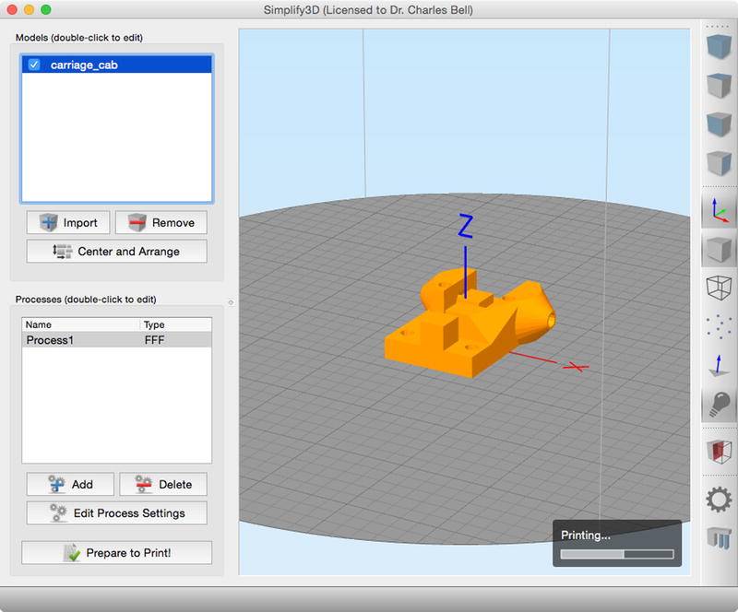The height and width of the screenshot is (612, 738).
Task: Select Process1 in the processes table
Action: point(117,339)
